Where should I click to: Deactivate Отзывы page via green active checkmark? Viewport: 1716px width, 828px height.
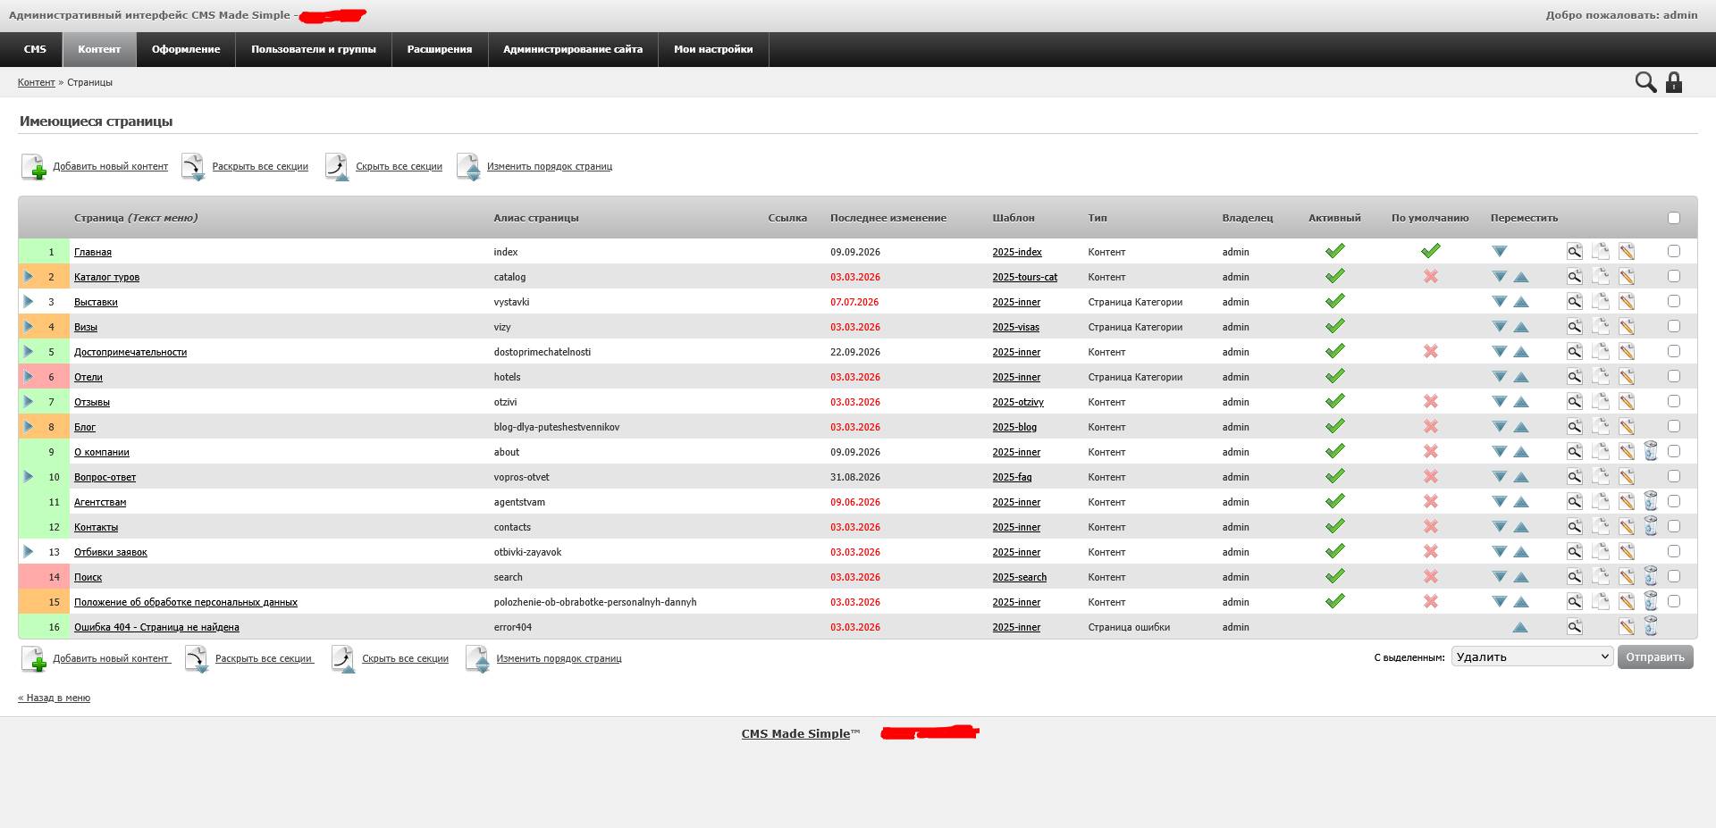pos(1335,401)
